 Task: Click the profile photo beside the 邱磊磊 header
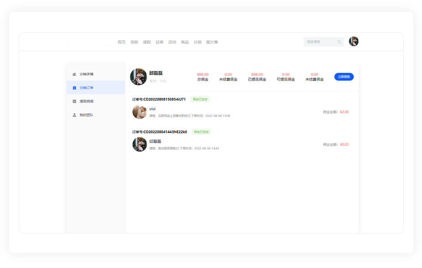(x=138, y=76)
